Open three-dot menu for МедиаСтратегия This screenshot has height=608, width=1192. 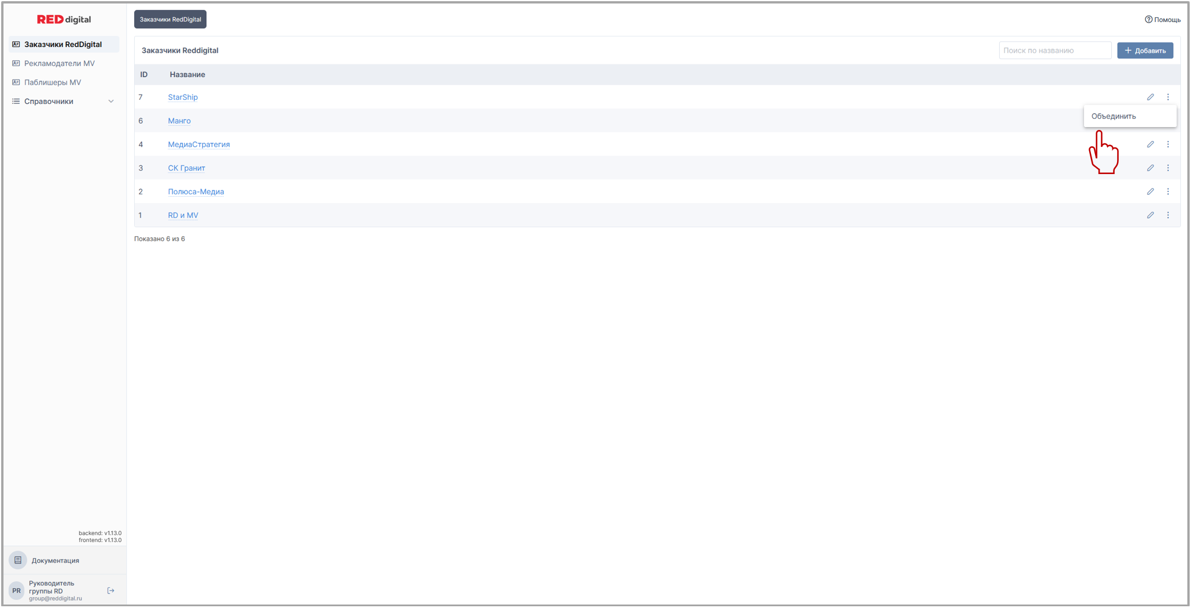(x=1168, y=144)
